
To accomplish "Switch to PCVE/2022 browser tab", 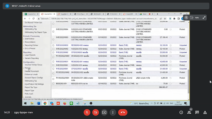I will pyautogui.click(x=113, y=14).
